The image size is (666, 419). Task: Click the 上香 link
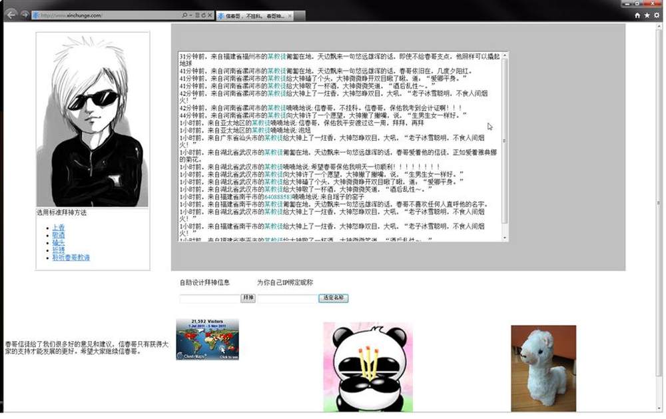[x=59, y=228]
